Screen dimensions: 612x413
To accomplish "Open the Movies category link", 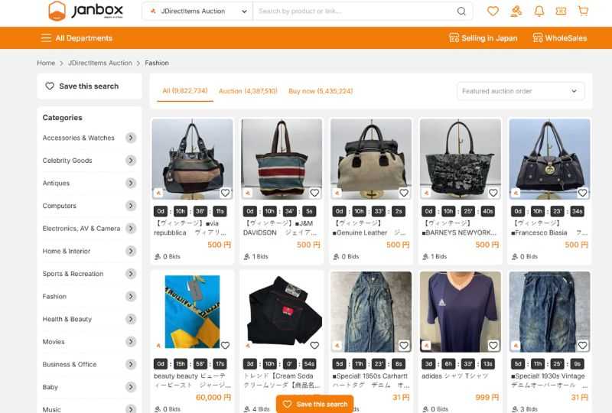I will [54, 342].
